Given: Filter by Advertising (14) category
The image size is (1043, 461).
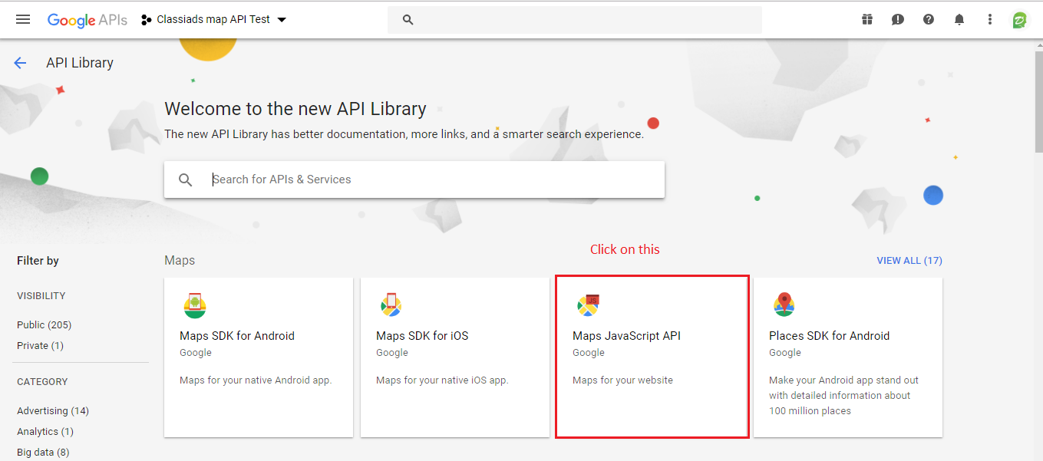Looking at the screenshot, I should pyautogui.click(x=53, y=411).
